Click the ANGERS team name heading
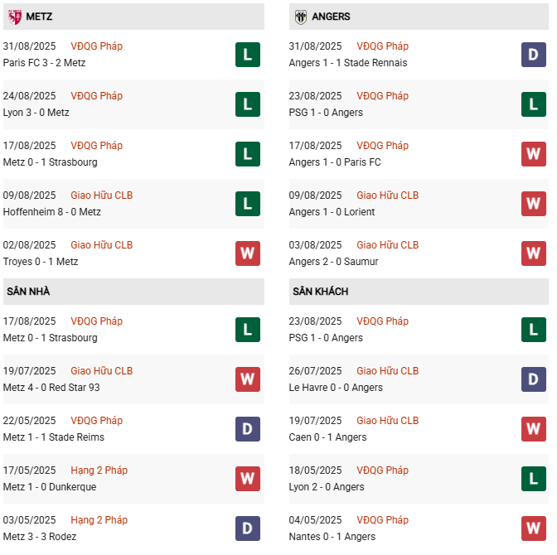 [x=332, y=17]
